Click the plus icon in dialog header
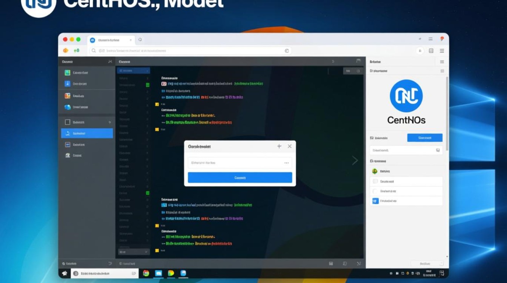This screenshot has width=507, height=283. click(x=279, y=146)
